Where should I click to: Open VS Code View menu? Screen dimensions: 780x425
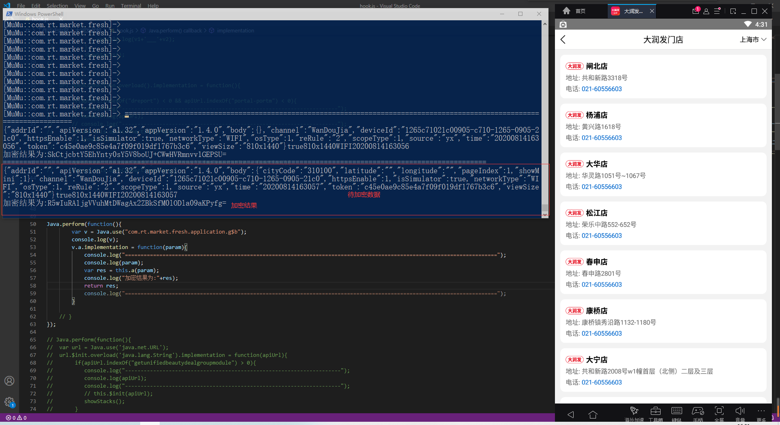tap(80, 6)
